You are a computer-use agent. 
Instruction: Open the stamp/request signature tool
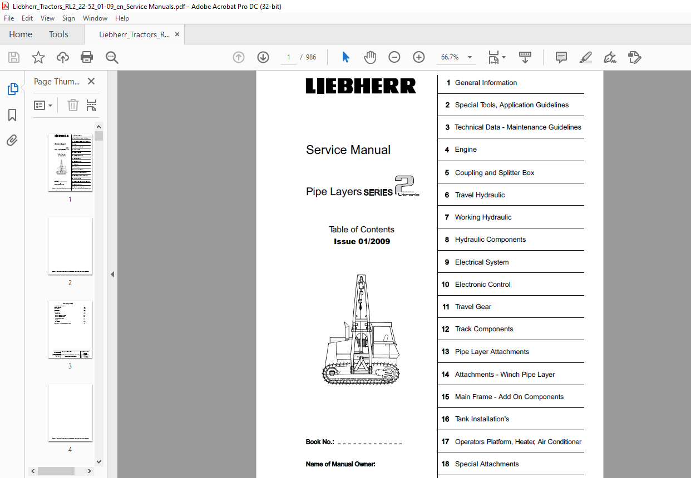click(x=635, y=57)
